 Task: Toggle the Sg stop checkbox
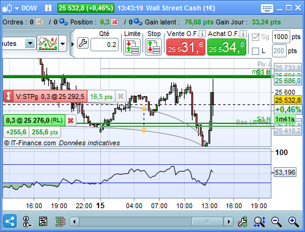255,37
